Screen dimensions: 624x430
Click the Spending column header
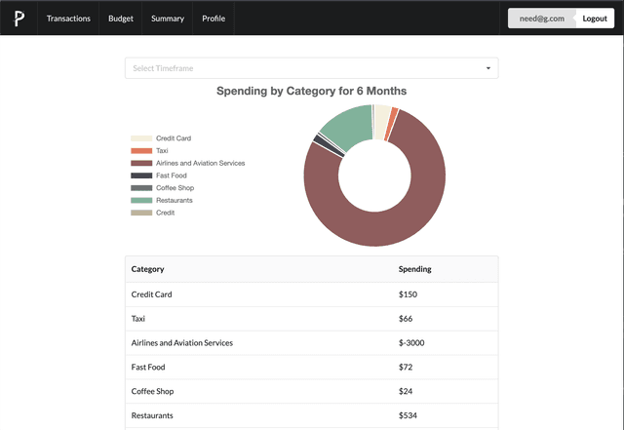tap(415, 269)
